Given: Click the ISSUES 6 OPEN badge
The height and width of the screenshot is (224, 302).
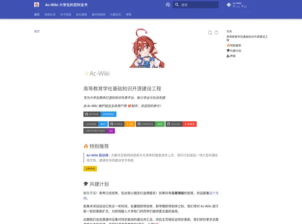Looking at the screenshot, I should tap(181, 124).
